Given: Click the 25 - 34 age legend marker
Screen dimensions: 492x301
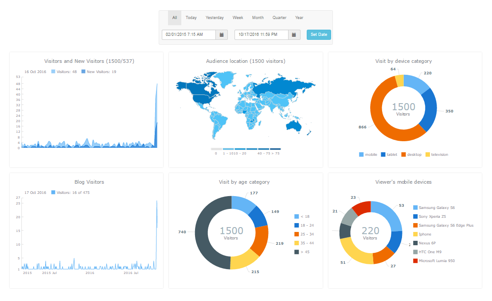Looking at the screenshot, I should tap(297, 234).
